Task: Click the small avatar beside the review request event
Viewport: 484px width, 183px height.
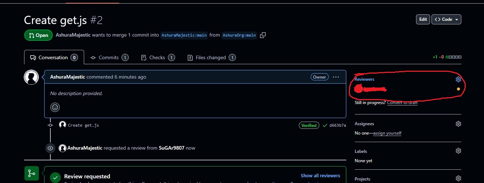Action: pos(63,148)
